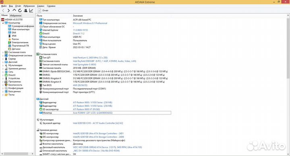
Task: Select the База данных tree icon
Action: tap(6, 92)
